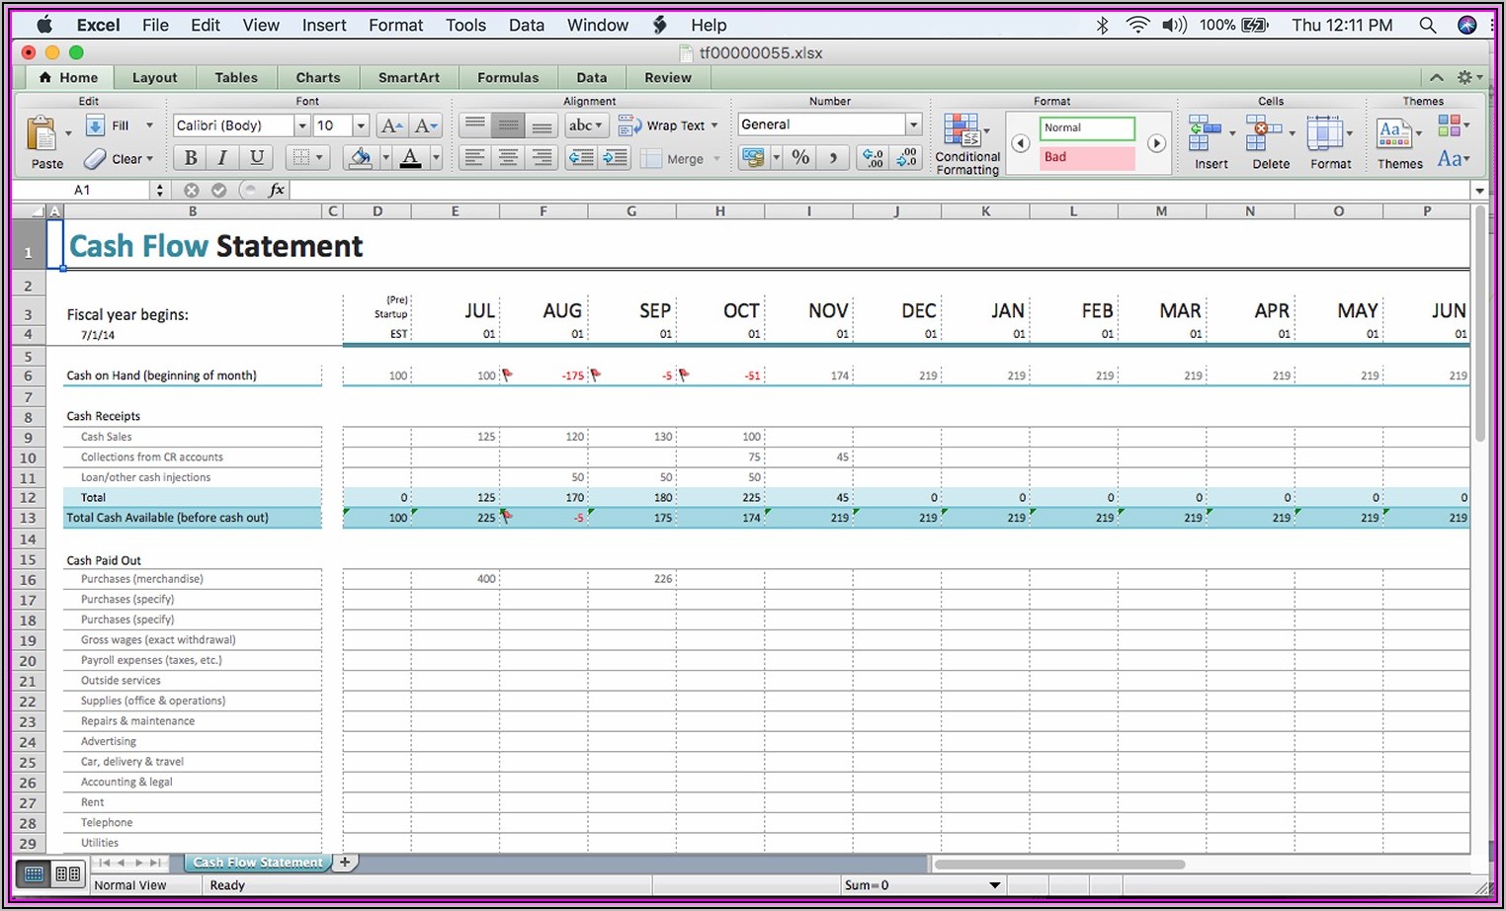Toggle underline formatting
The image size is (1506, 911).
(x=257, y=157)
